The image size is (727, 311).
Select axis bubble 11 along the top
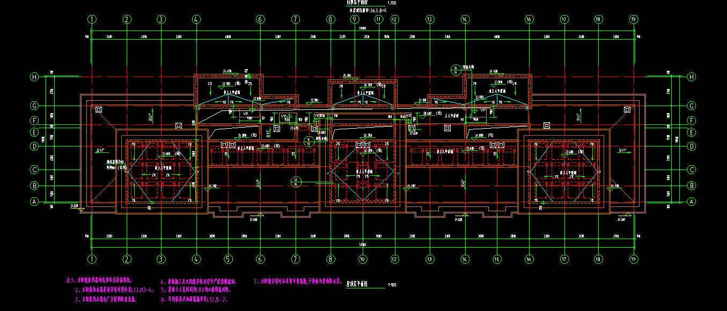[379, 19]
